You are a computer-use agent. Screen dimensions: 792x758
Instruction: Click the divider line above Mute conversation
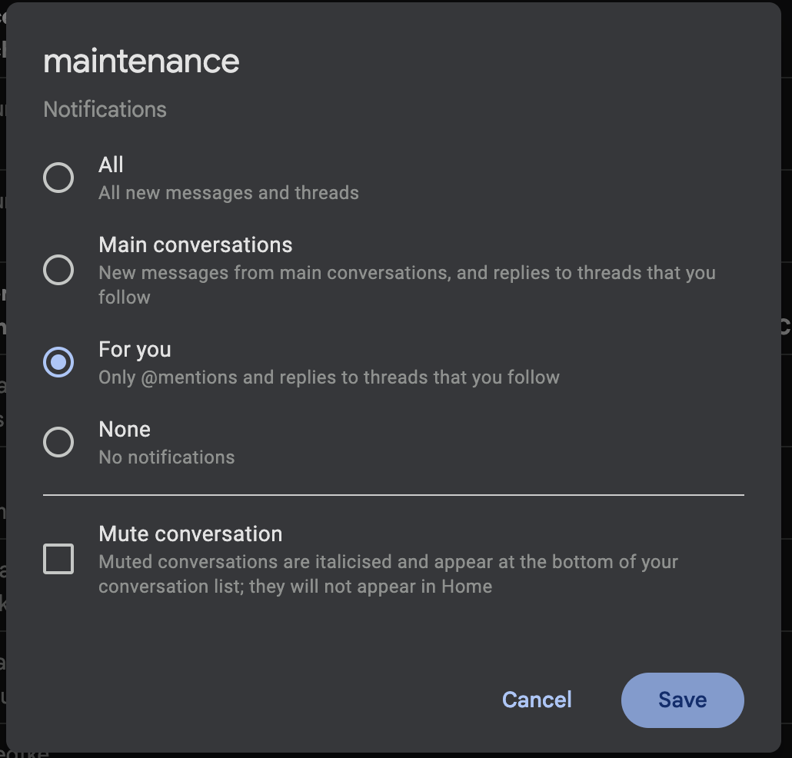click(393, 495)
